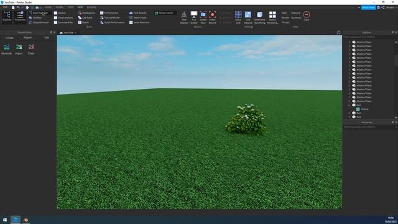Open the Performance window
Image resolution: width=398 pixels, height=224 pixels.
pos(109,13)
